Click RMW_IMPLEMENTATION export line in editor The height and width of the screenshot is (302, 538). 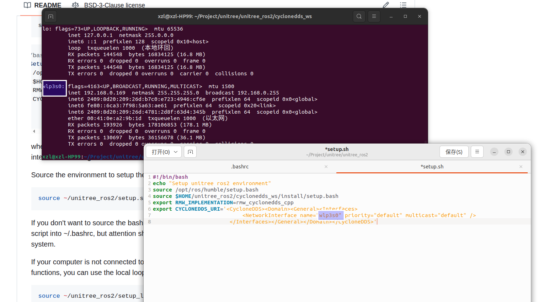coord(223,203)
